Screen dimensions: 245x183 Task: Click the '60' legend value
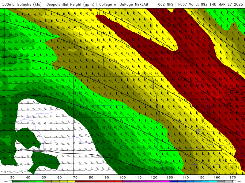coord(59,178)
